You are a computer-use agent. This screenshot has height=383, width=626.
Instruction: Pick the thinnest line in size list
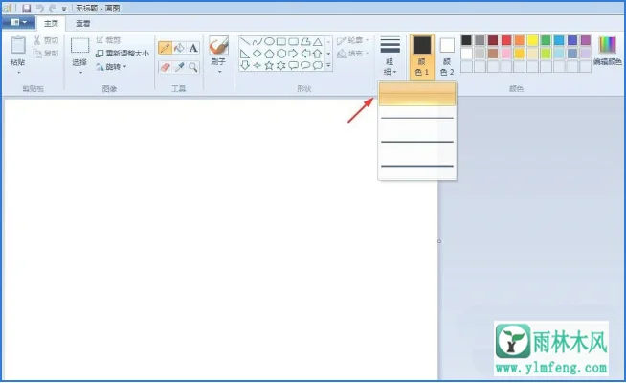[x=417, y=94]
